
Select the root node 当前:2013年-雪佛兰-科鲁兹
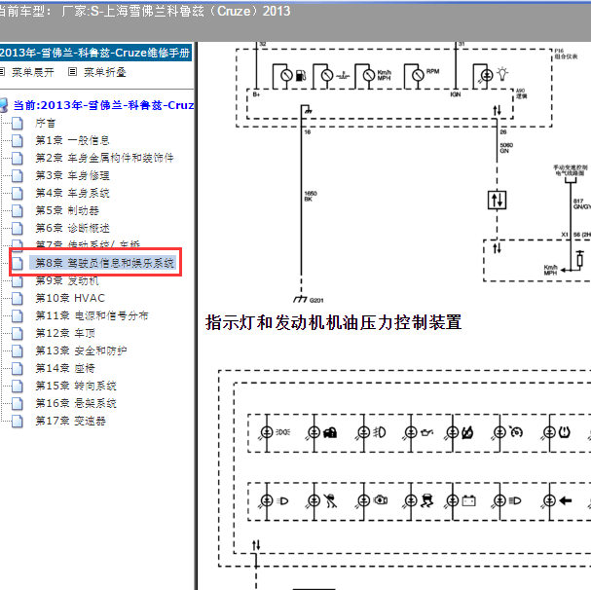point(103,105)
